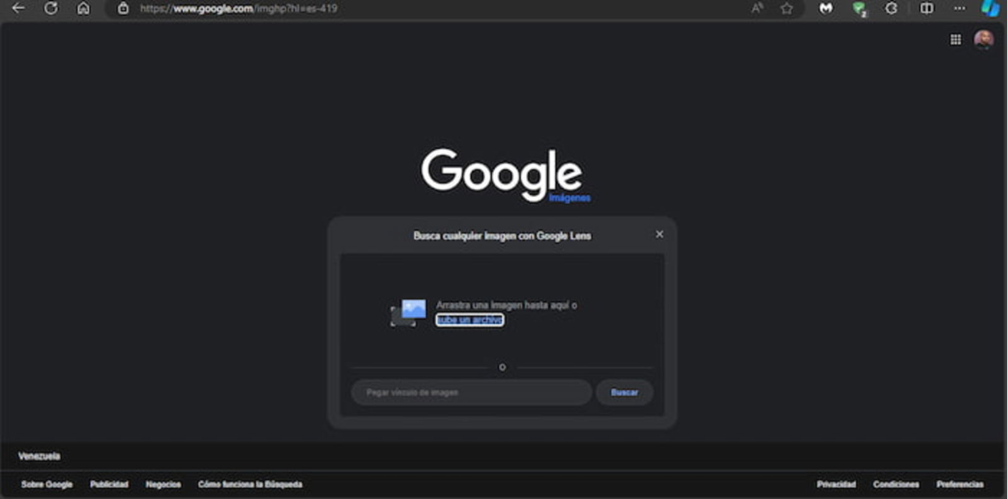Image resolution: width=1007 pixels, height=499 pixels.
Task: Open the browser settings three-dot menu
Action: [959, 8]
